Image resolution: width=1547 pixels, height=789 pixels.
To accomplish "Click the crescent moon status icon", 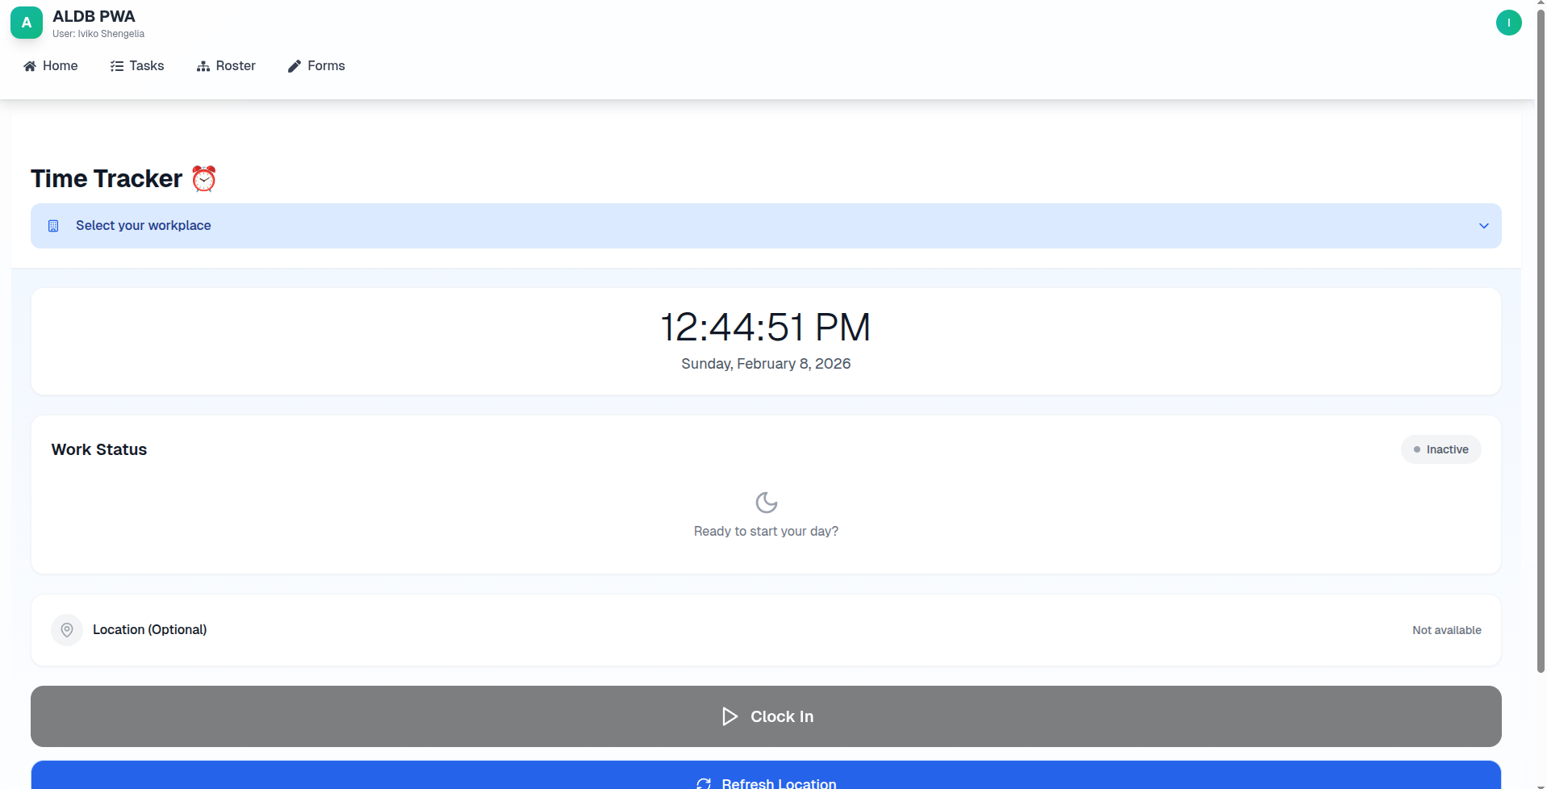I will coord(766,503).
